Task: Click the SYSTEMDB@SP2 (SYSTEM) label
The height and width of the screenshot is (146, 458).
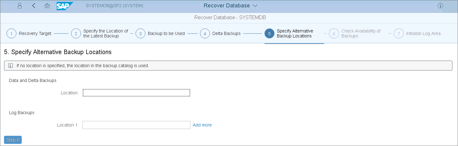Action: pyautogui.click(x=114, y=6)
